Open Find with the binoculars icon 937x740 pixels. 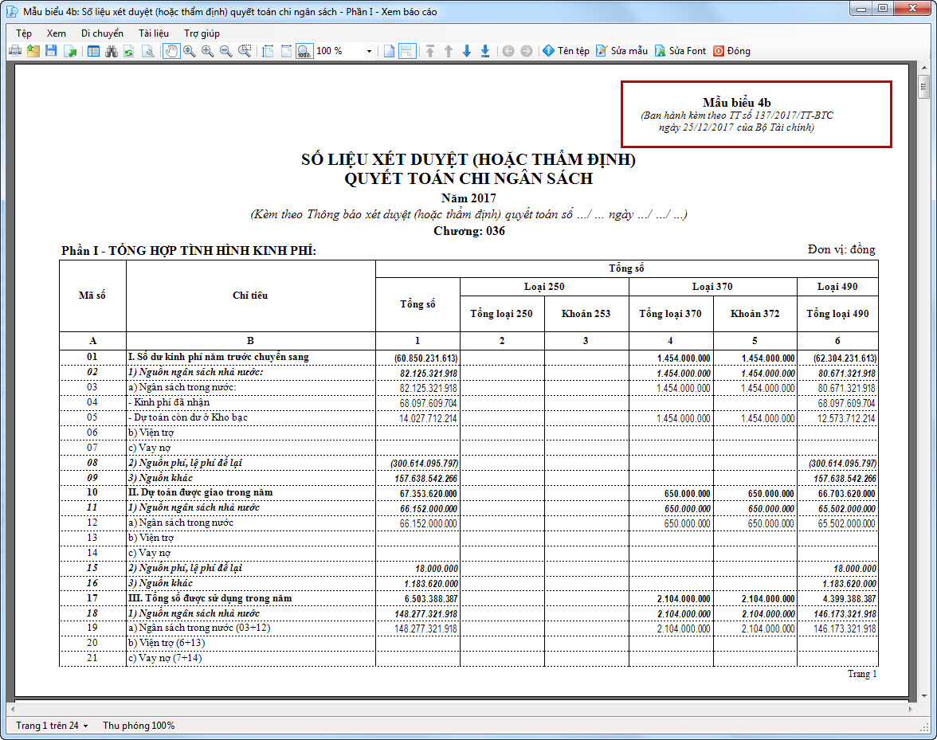point(112,51)
